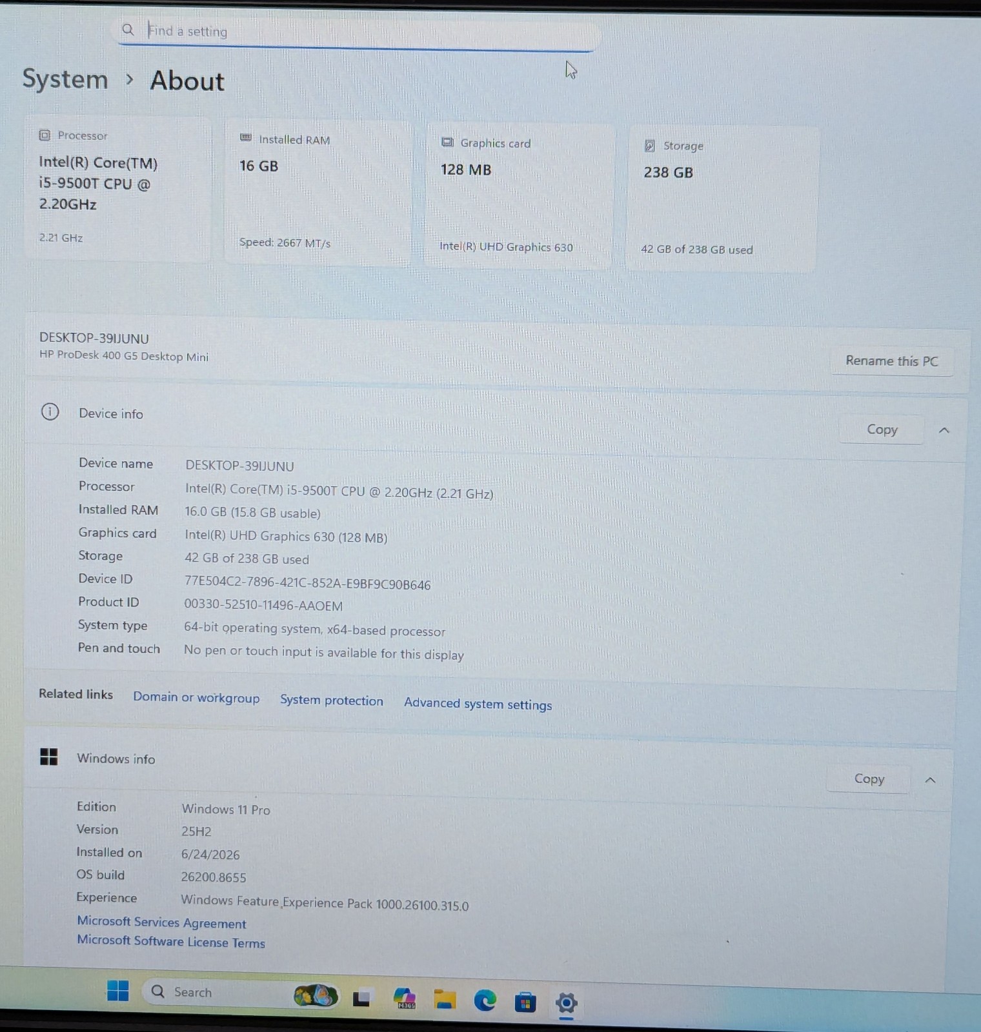This screenshot has height=1032, width=981.
Task: Open the Storage summary card
Action: [x=722, y=199]
